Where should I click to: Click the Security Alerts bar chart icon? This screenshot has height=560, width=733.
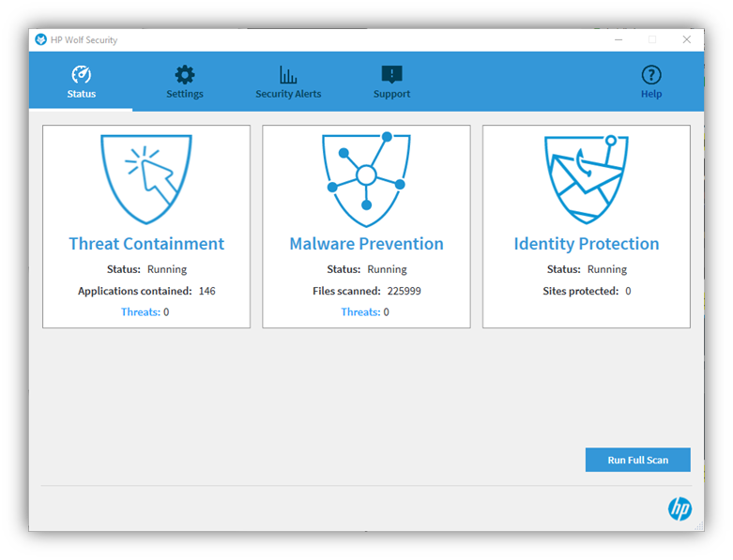288,75
